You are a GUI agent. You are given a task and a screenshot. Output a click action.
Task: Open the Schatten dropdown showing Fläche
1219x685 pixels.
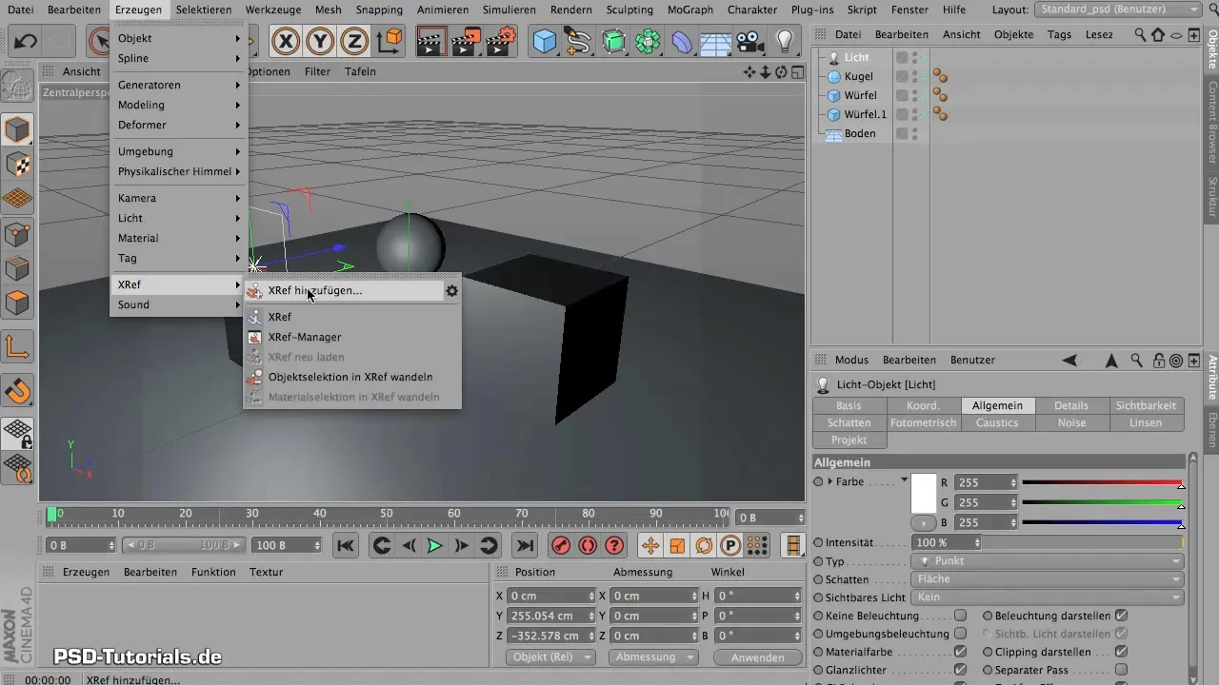point(1048,579)
